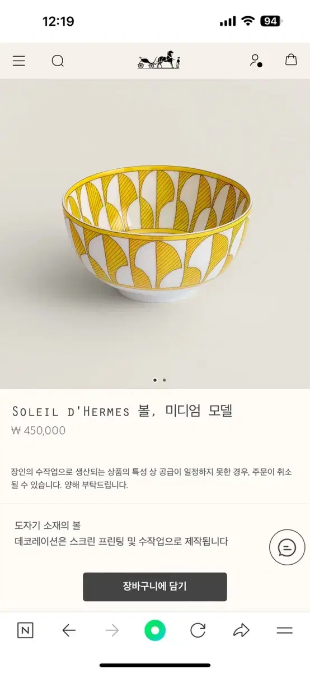310x673 pixels.
Task: Open the browser bottom menu lines
Action: pyautogui.click(x=284, y=630)
